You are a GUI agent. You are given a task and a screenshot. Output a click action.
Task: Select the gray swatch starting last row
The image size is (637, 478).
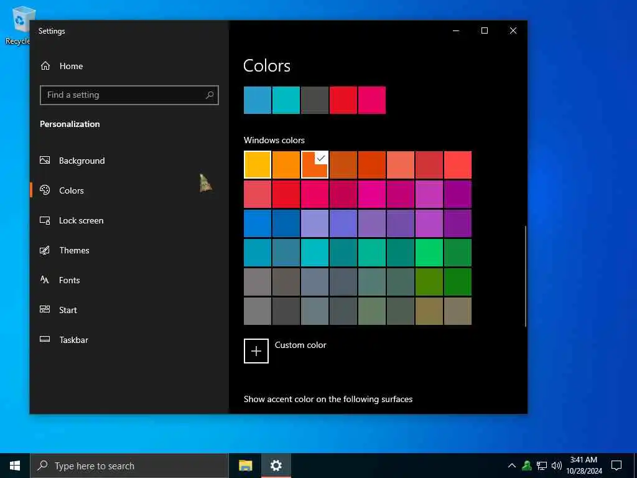click(x=258, y=311)
